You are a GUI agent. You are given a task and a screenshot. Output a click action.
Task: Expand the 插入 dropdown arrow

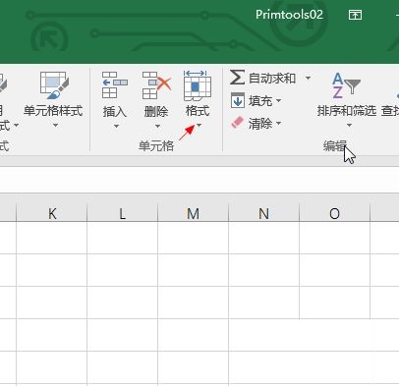[x=116, y=126]
